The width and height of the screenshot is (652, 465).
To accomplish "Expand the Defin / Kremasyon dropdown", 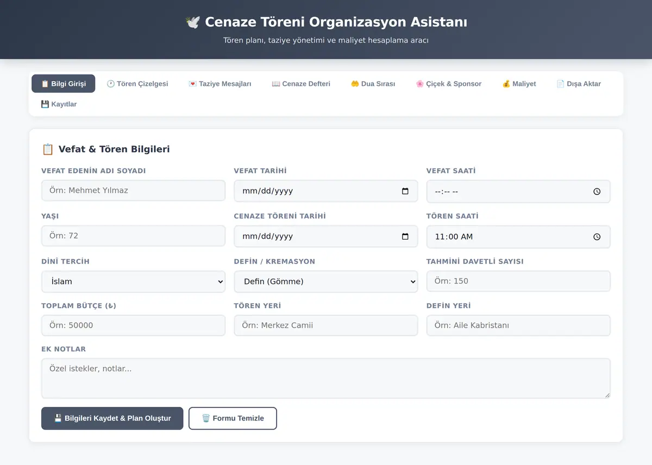I will [x=326, y=281].
